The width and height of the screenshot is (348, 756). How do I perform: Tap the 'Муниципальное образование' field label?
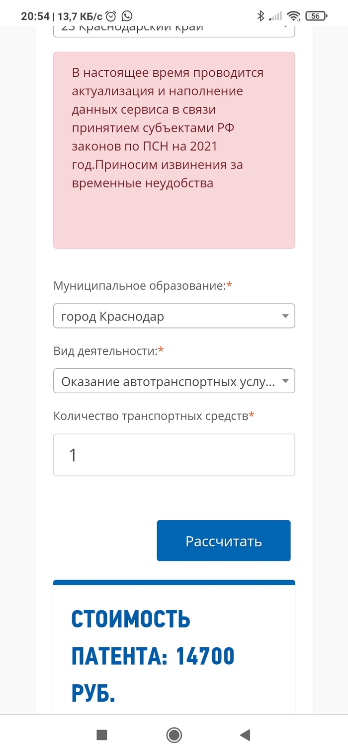point(140,286)
